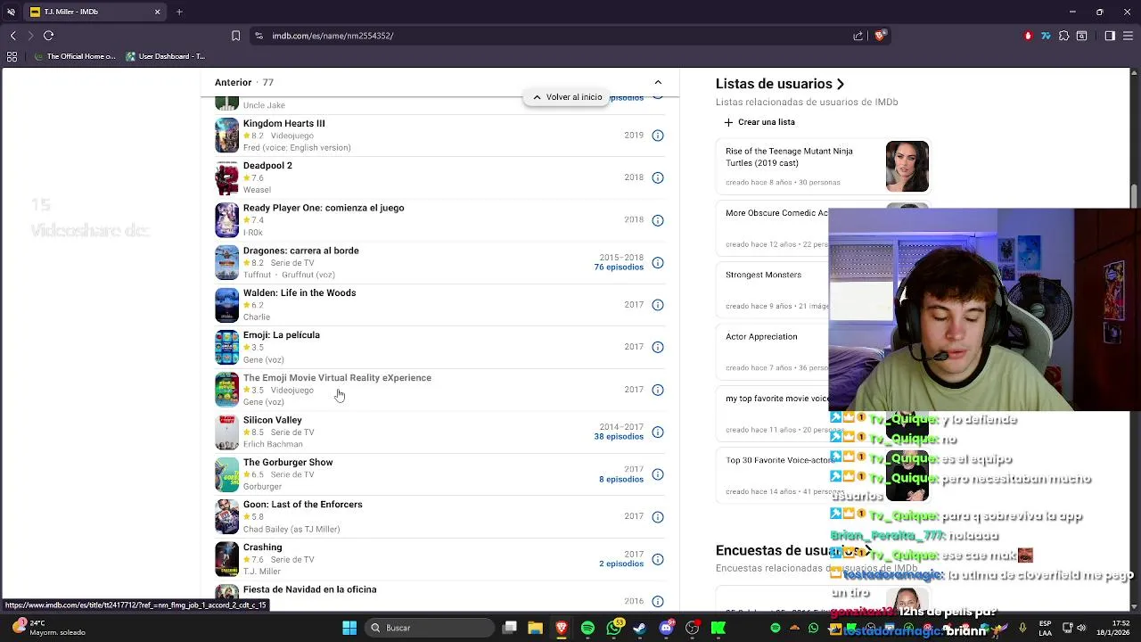
Task: Open Spotify from the taskbar
Action: (587, 628)
